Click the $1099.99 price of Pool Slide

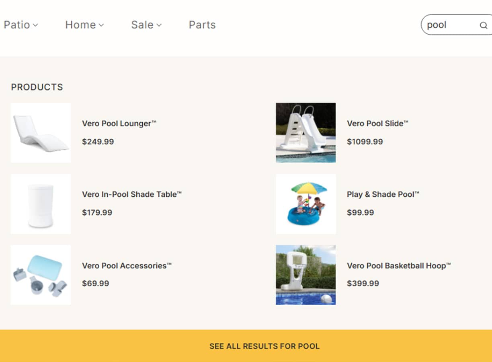coord(365,142)
